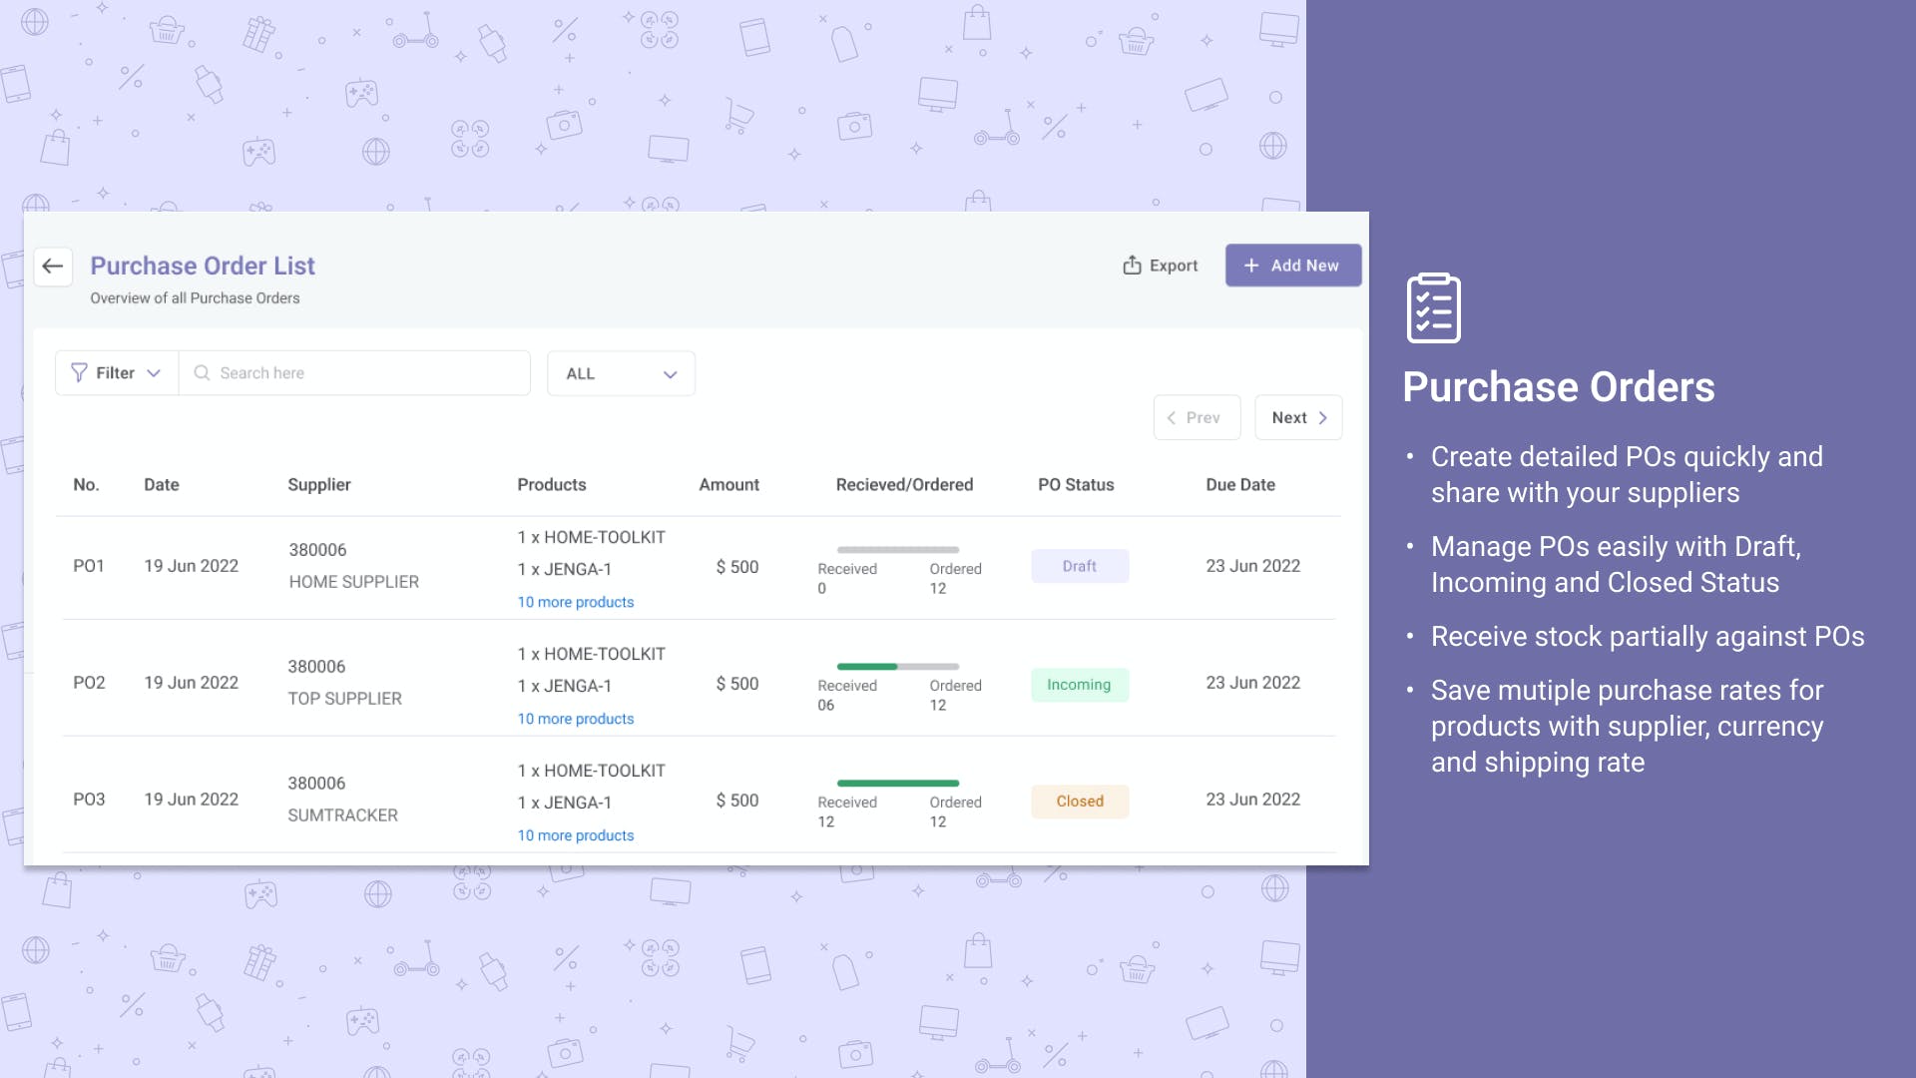Click the Next right chevron icon

point(1323,418)
